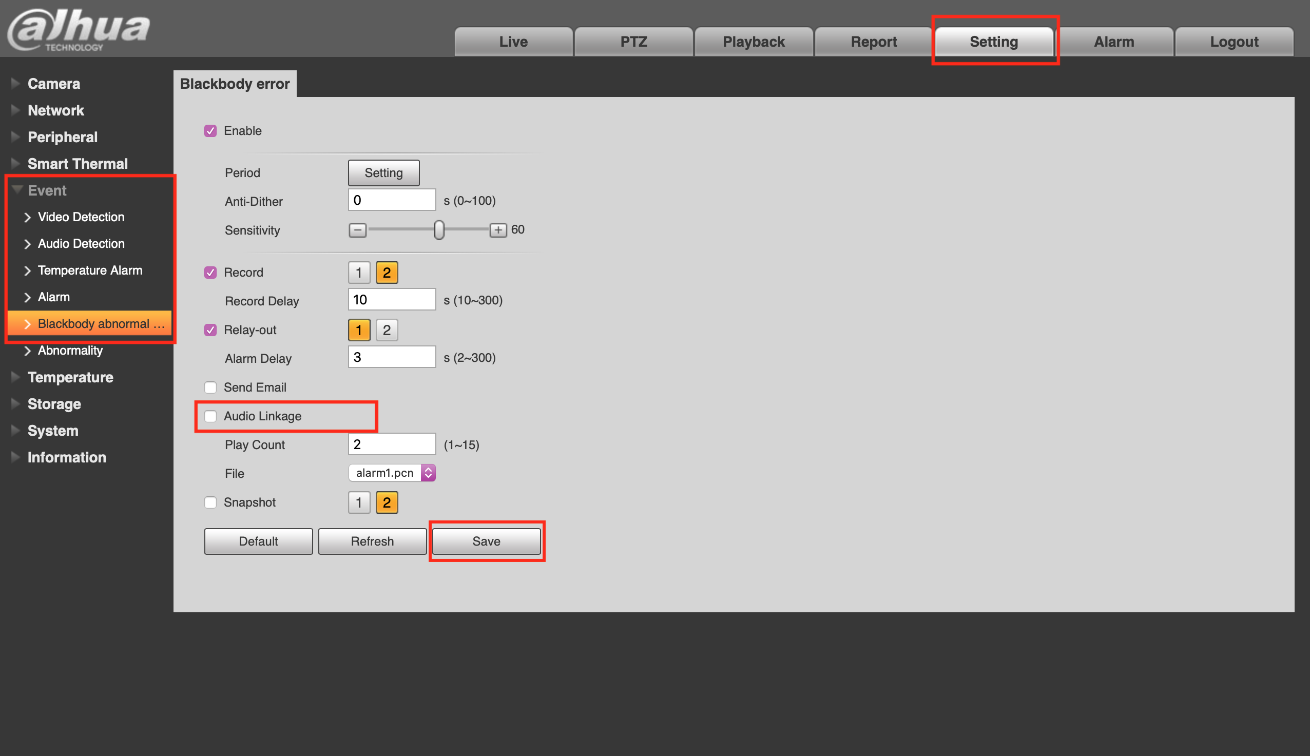Viewport: 1310px width, 756px height.
Task: Toggle Relay-out port 2
Action: coord(387,330)
